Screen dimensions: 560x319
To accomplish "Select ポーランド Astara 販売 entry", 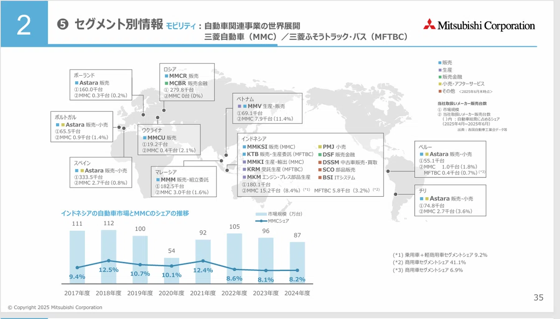I will pyautogui.click(x=92, y=83).
